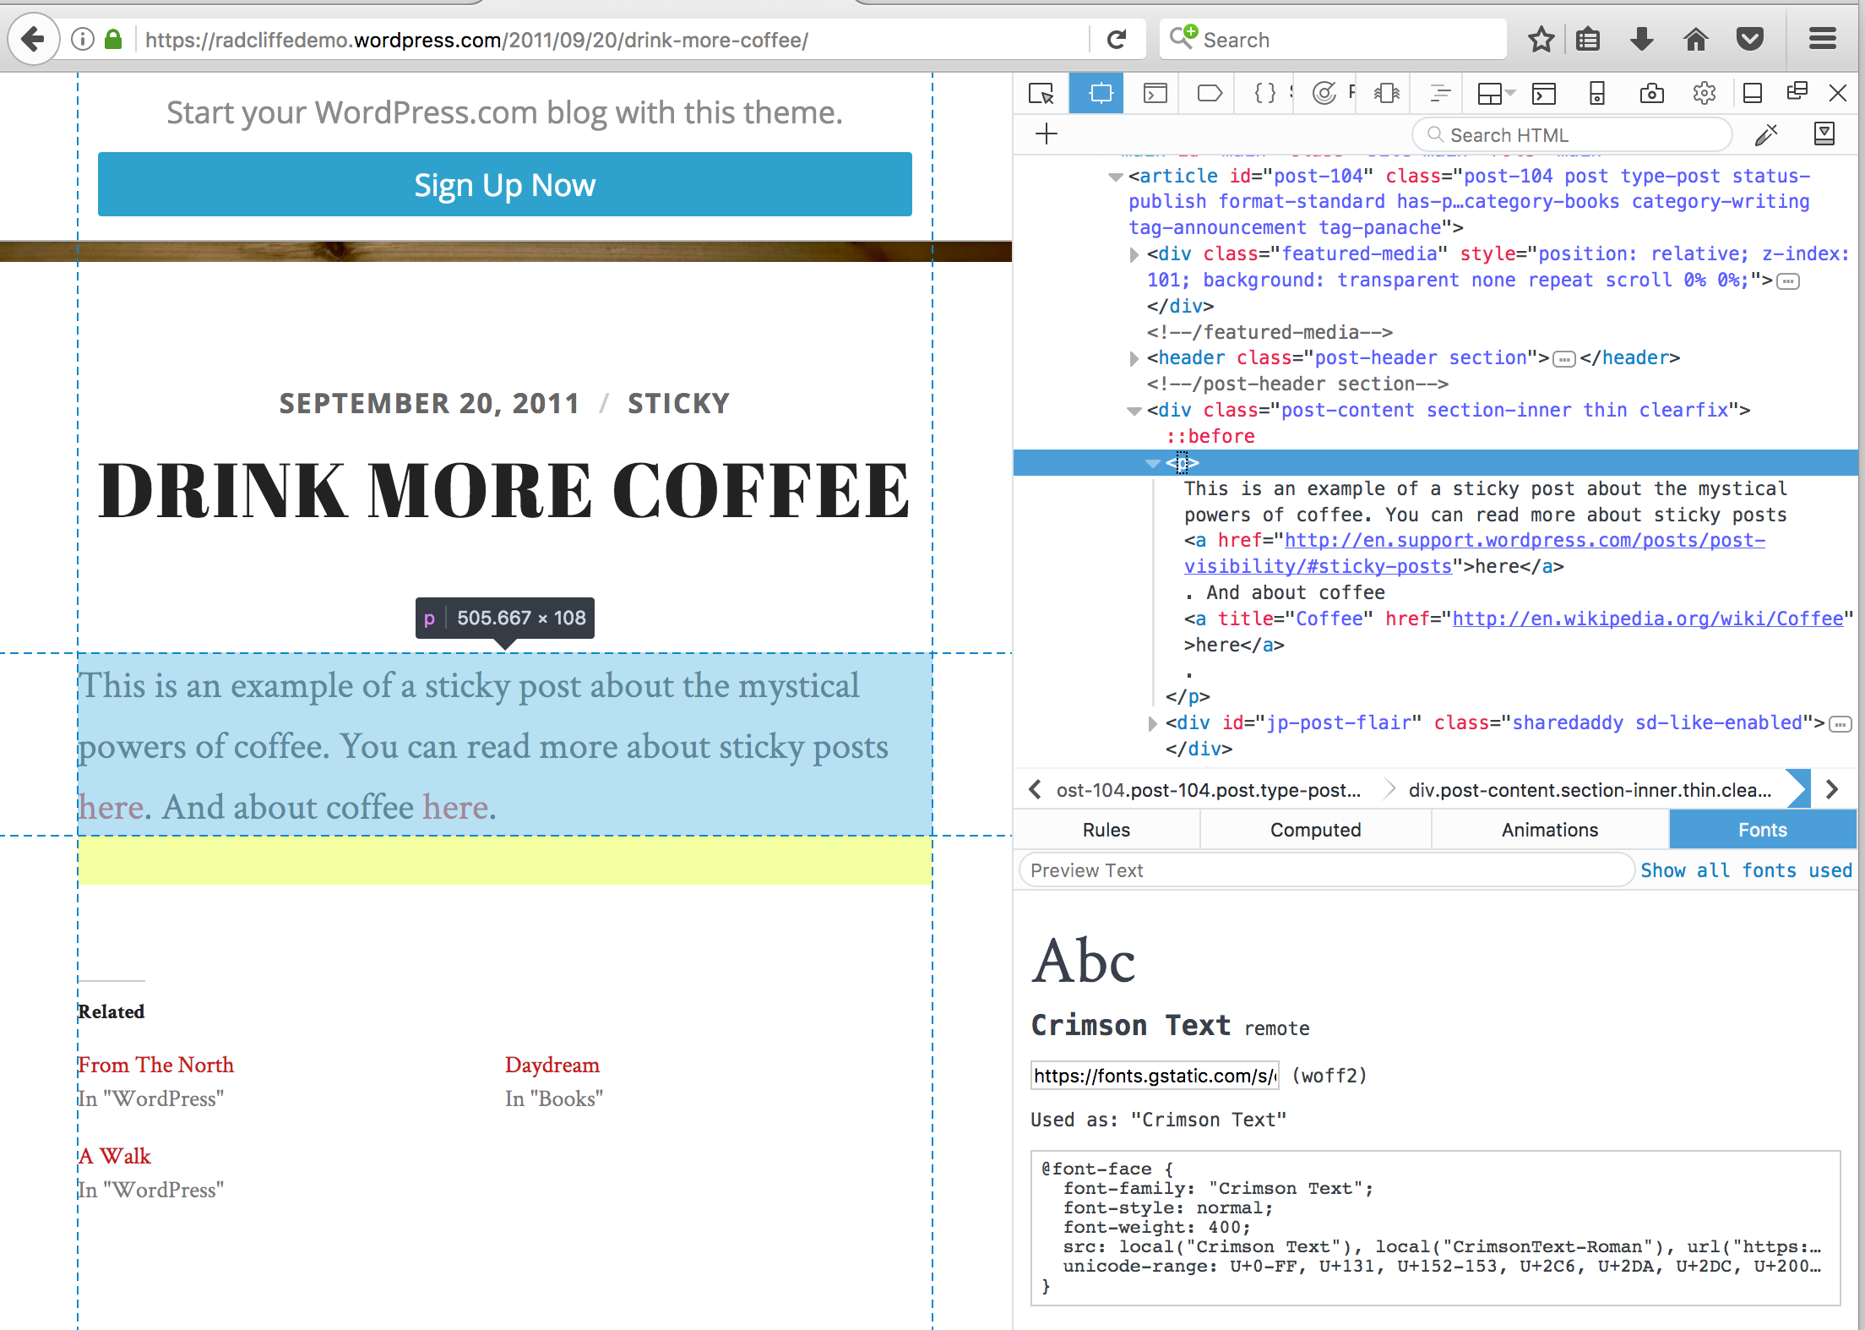Switch to the Rules tab
The height and width of the screenshot is (1330, 1865).
click(x=1106, y=830)
